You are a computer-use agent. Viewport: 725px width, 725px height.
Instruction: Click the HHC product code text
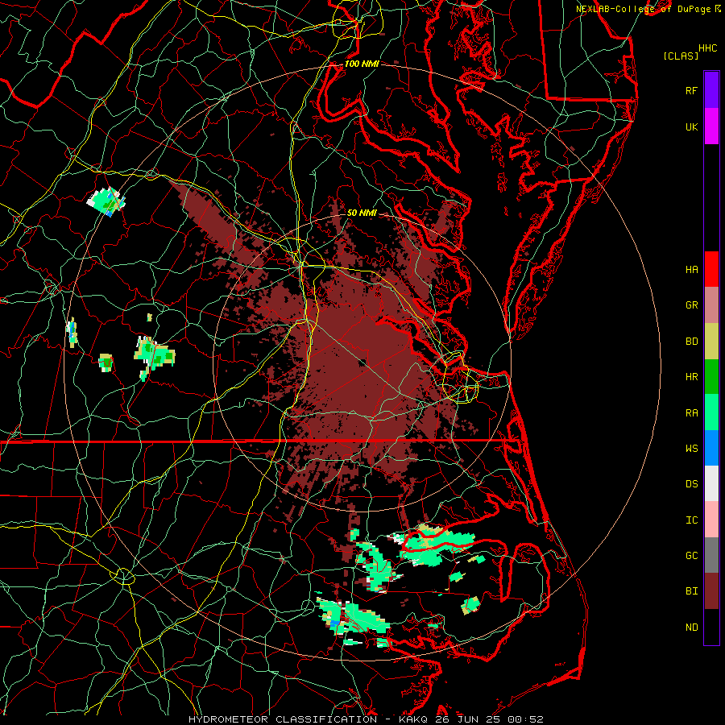pos(708,48)
